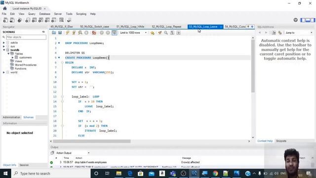Toggle invisible characters icon
The width and height of the screenshot is (316, 178).
pos(172,33)
